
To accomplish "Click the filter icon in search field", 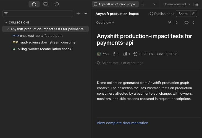I will pos(6,14).
